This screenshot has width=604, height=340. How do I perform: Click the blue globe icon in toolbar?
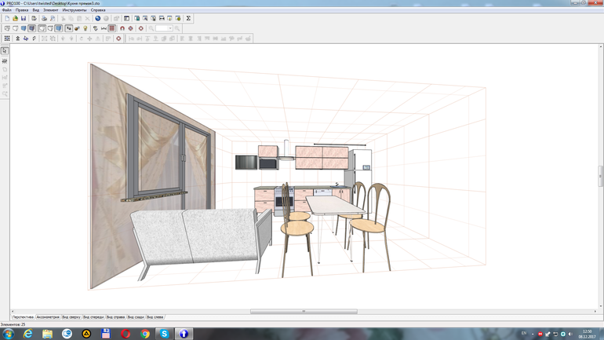click(98, 18)
